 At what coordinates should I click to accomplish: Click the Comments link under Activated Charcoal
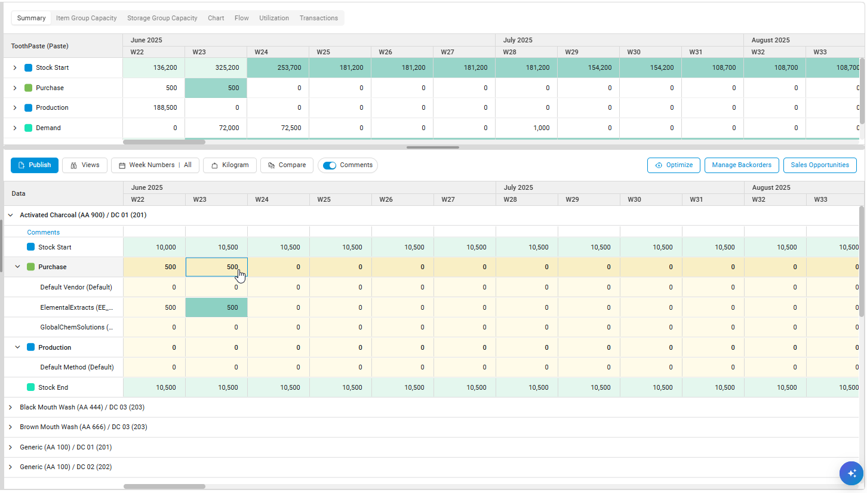click(44, 232)
